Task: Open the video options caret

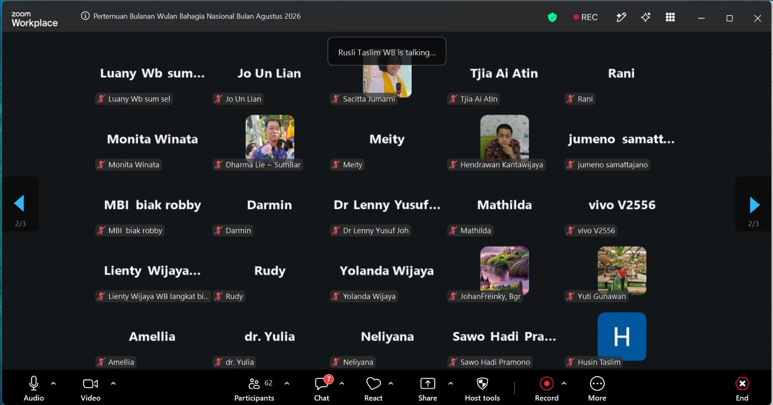Action: point(113,383)
